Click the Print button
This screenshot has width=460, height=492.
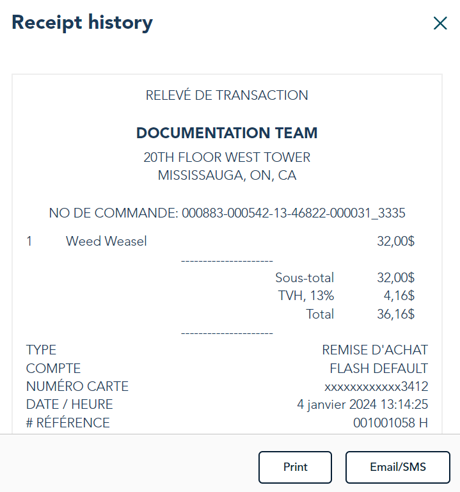pos(295,467)
